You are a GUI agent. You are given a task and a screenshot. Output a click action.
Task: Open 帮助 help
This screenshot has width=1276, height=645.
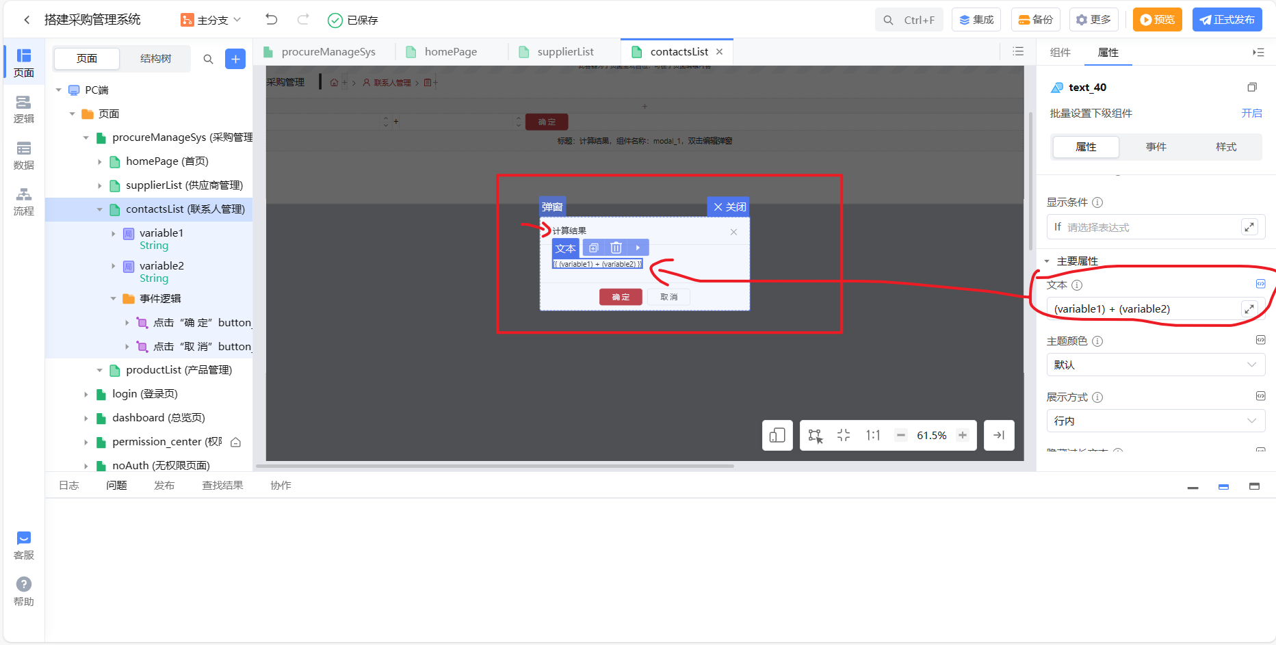[x=24, y=592]
